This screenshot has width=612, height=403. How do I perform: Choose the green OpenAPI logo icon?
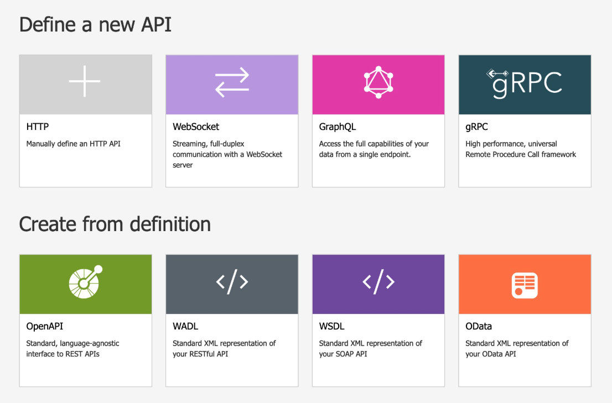tap(85, 283)
